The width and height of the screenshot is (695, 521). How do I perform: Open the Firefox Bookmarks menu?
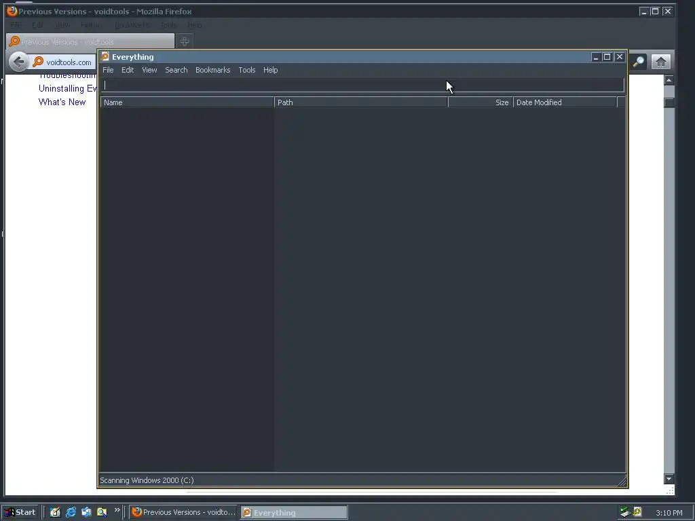[x=132, y=25]
